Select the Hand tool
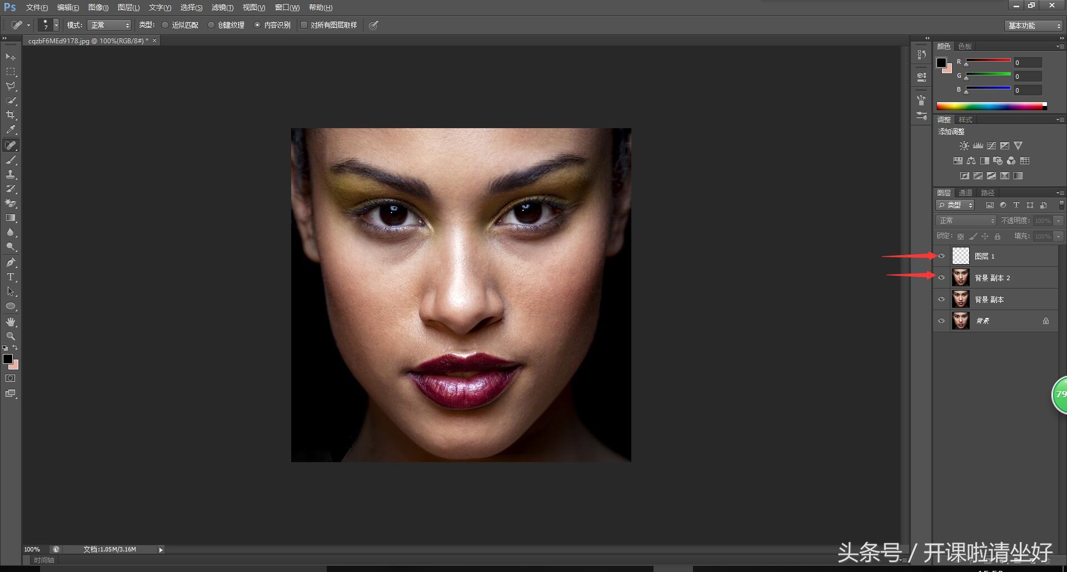Viewport: 1067px width, 572px height. click(x=11, y=322)
